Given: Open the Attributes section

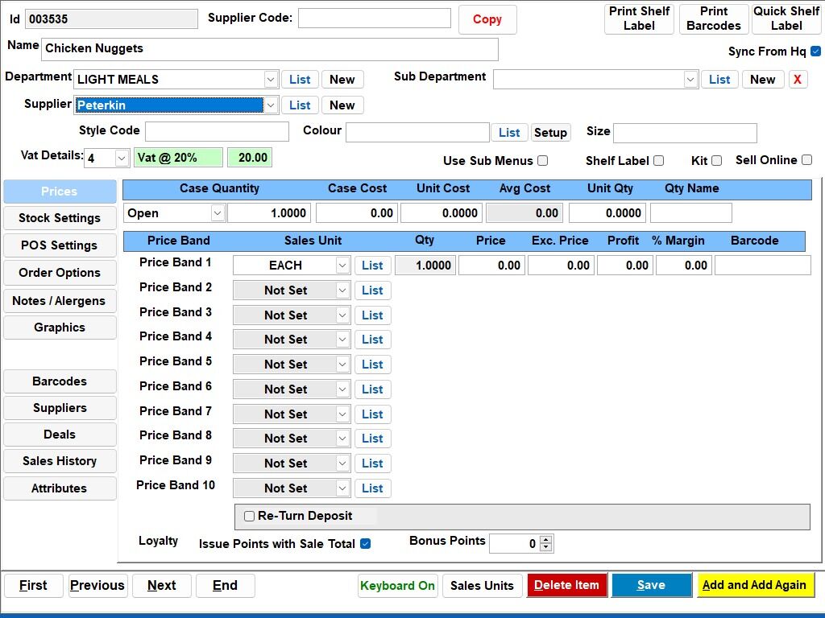Looking at the screenshot, I should point(60,488).
